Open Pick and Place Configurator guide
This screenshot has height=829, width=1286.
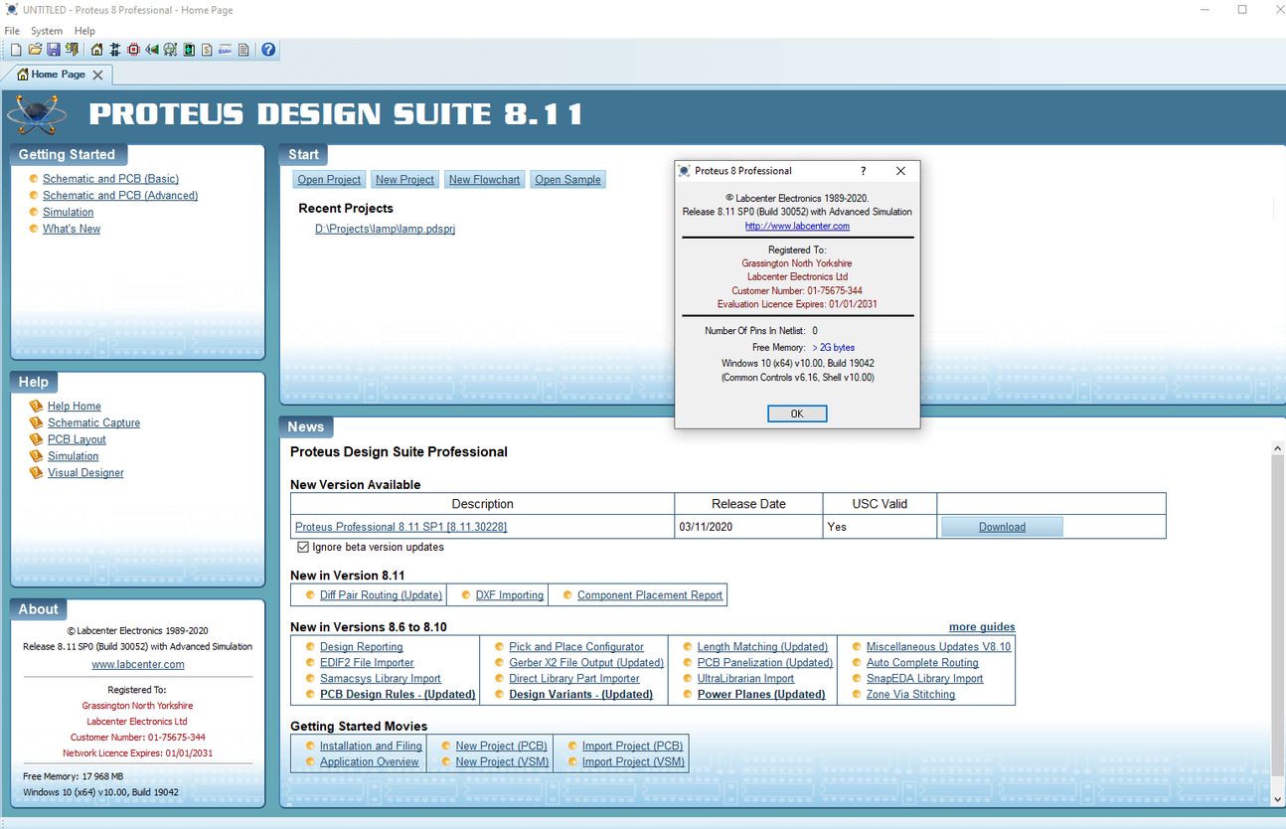point(576,647)
